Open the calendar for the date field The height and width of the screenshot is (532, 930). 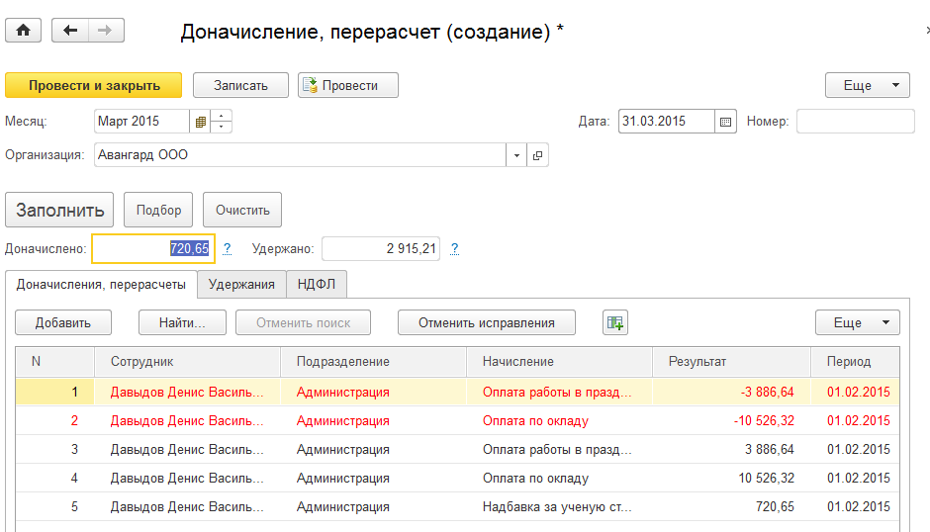[x=726, y=122]
